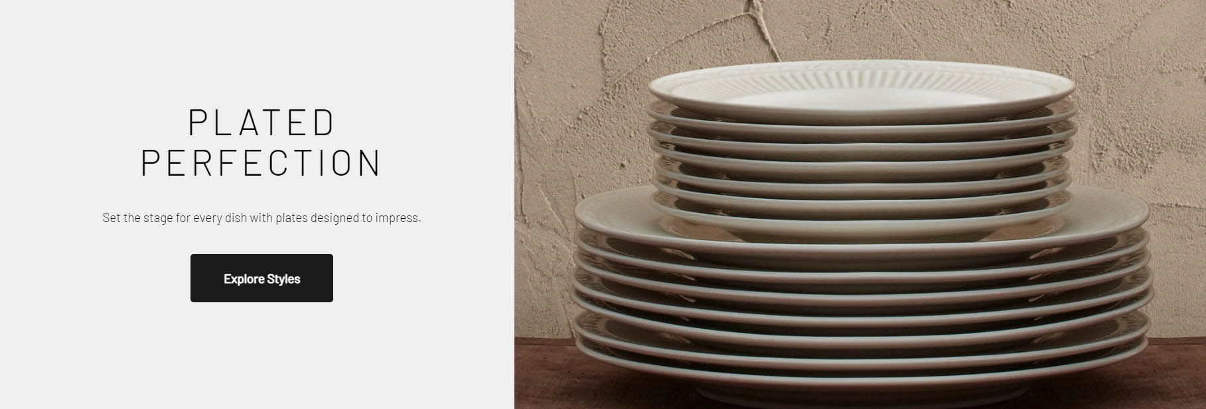Click the word 'dish' in the subtitle
Screen dimensions: 1206x409
coord(236,217)
